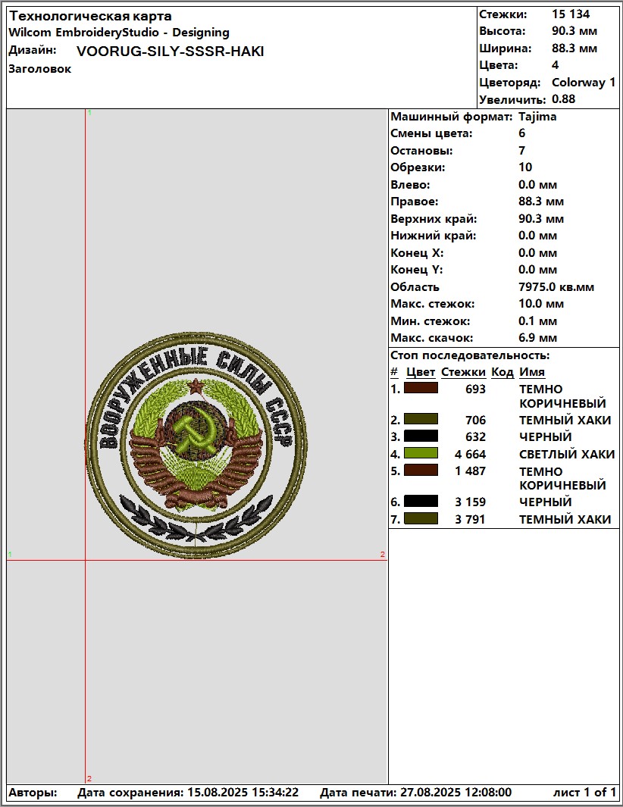Choose the row 7 dark khaki swatch

coord(421,518)
